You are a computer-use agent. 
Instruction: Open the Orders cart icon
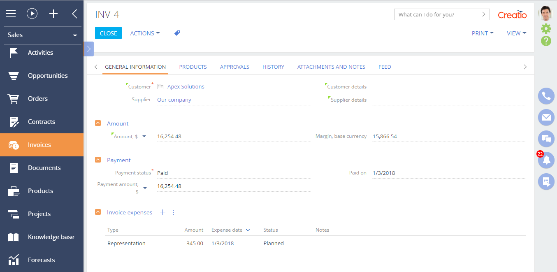point(14,99)
